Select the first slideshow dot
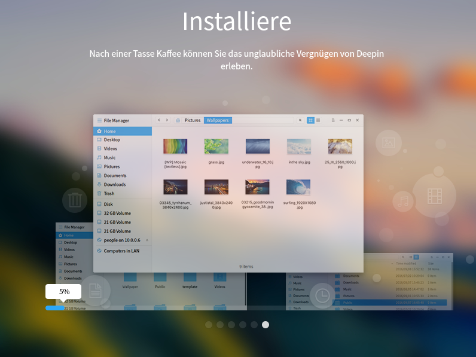This screenshot has width=476, height=357. tap(209, 325)
